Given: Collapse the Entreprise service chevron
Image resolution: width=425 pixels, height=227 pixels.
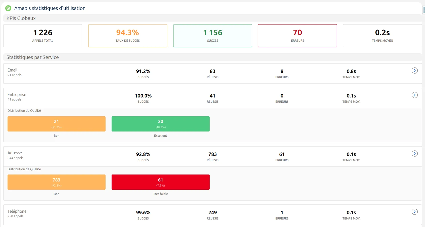Looking at the screenshot, I should pos(414,95).
